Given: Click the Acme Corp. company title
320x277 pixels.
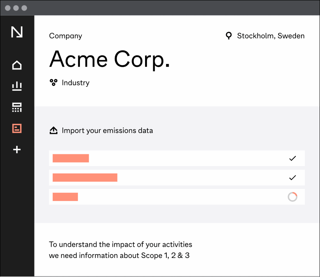Looking at the screenshot, I should [x=110, y=59].
